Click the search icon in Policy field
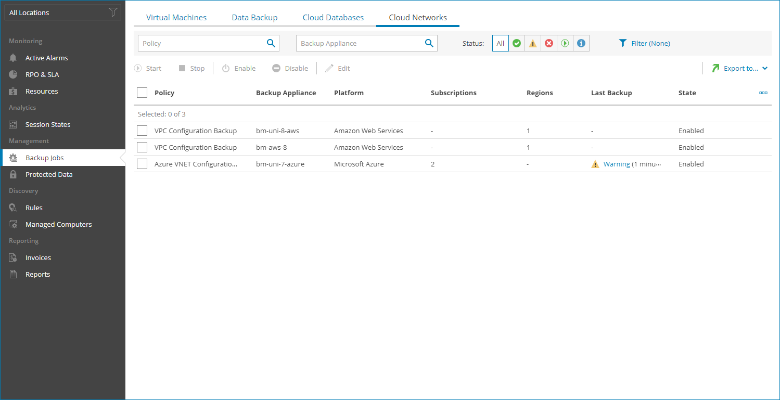 coord(271,43)
